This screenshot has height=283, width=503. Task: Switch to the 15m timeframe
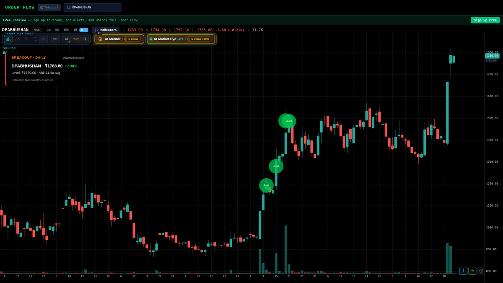tap(66, 30)
